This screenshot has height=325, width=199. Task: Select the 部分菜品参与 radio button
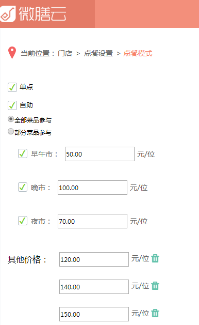(x=11, y=131)
